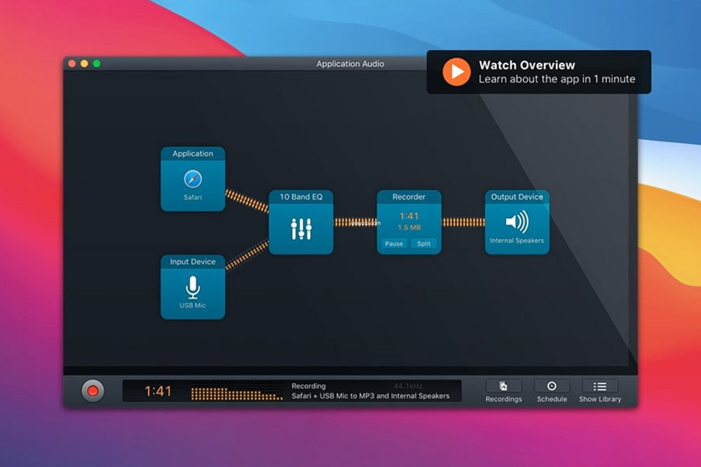Viewport: 701px width, 467px height.
Task: Click the Safari label under the compass
Action: click(193, 197)
